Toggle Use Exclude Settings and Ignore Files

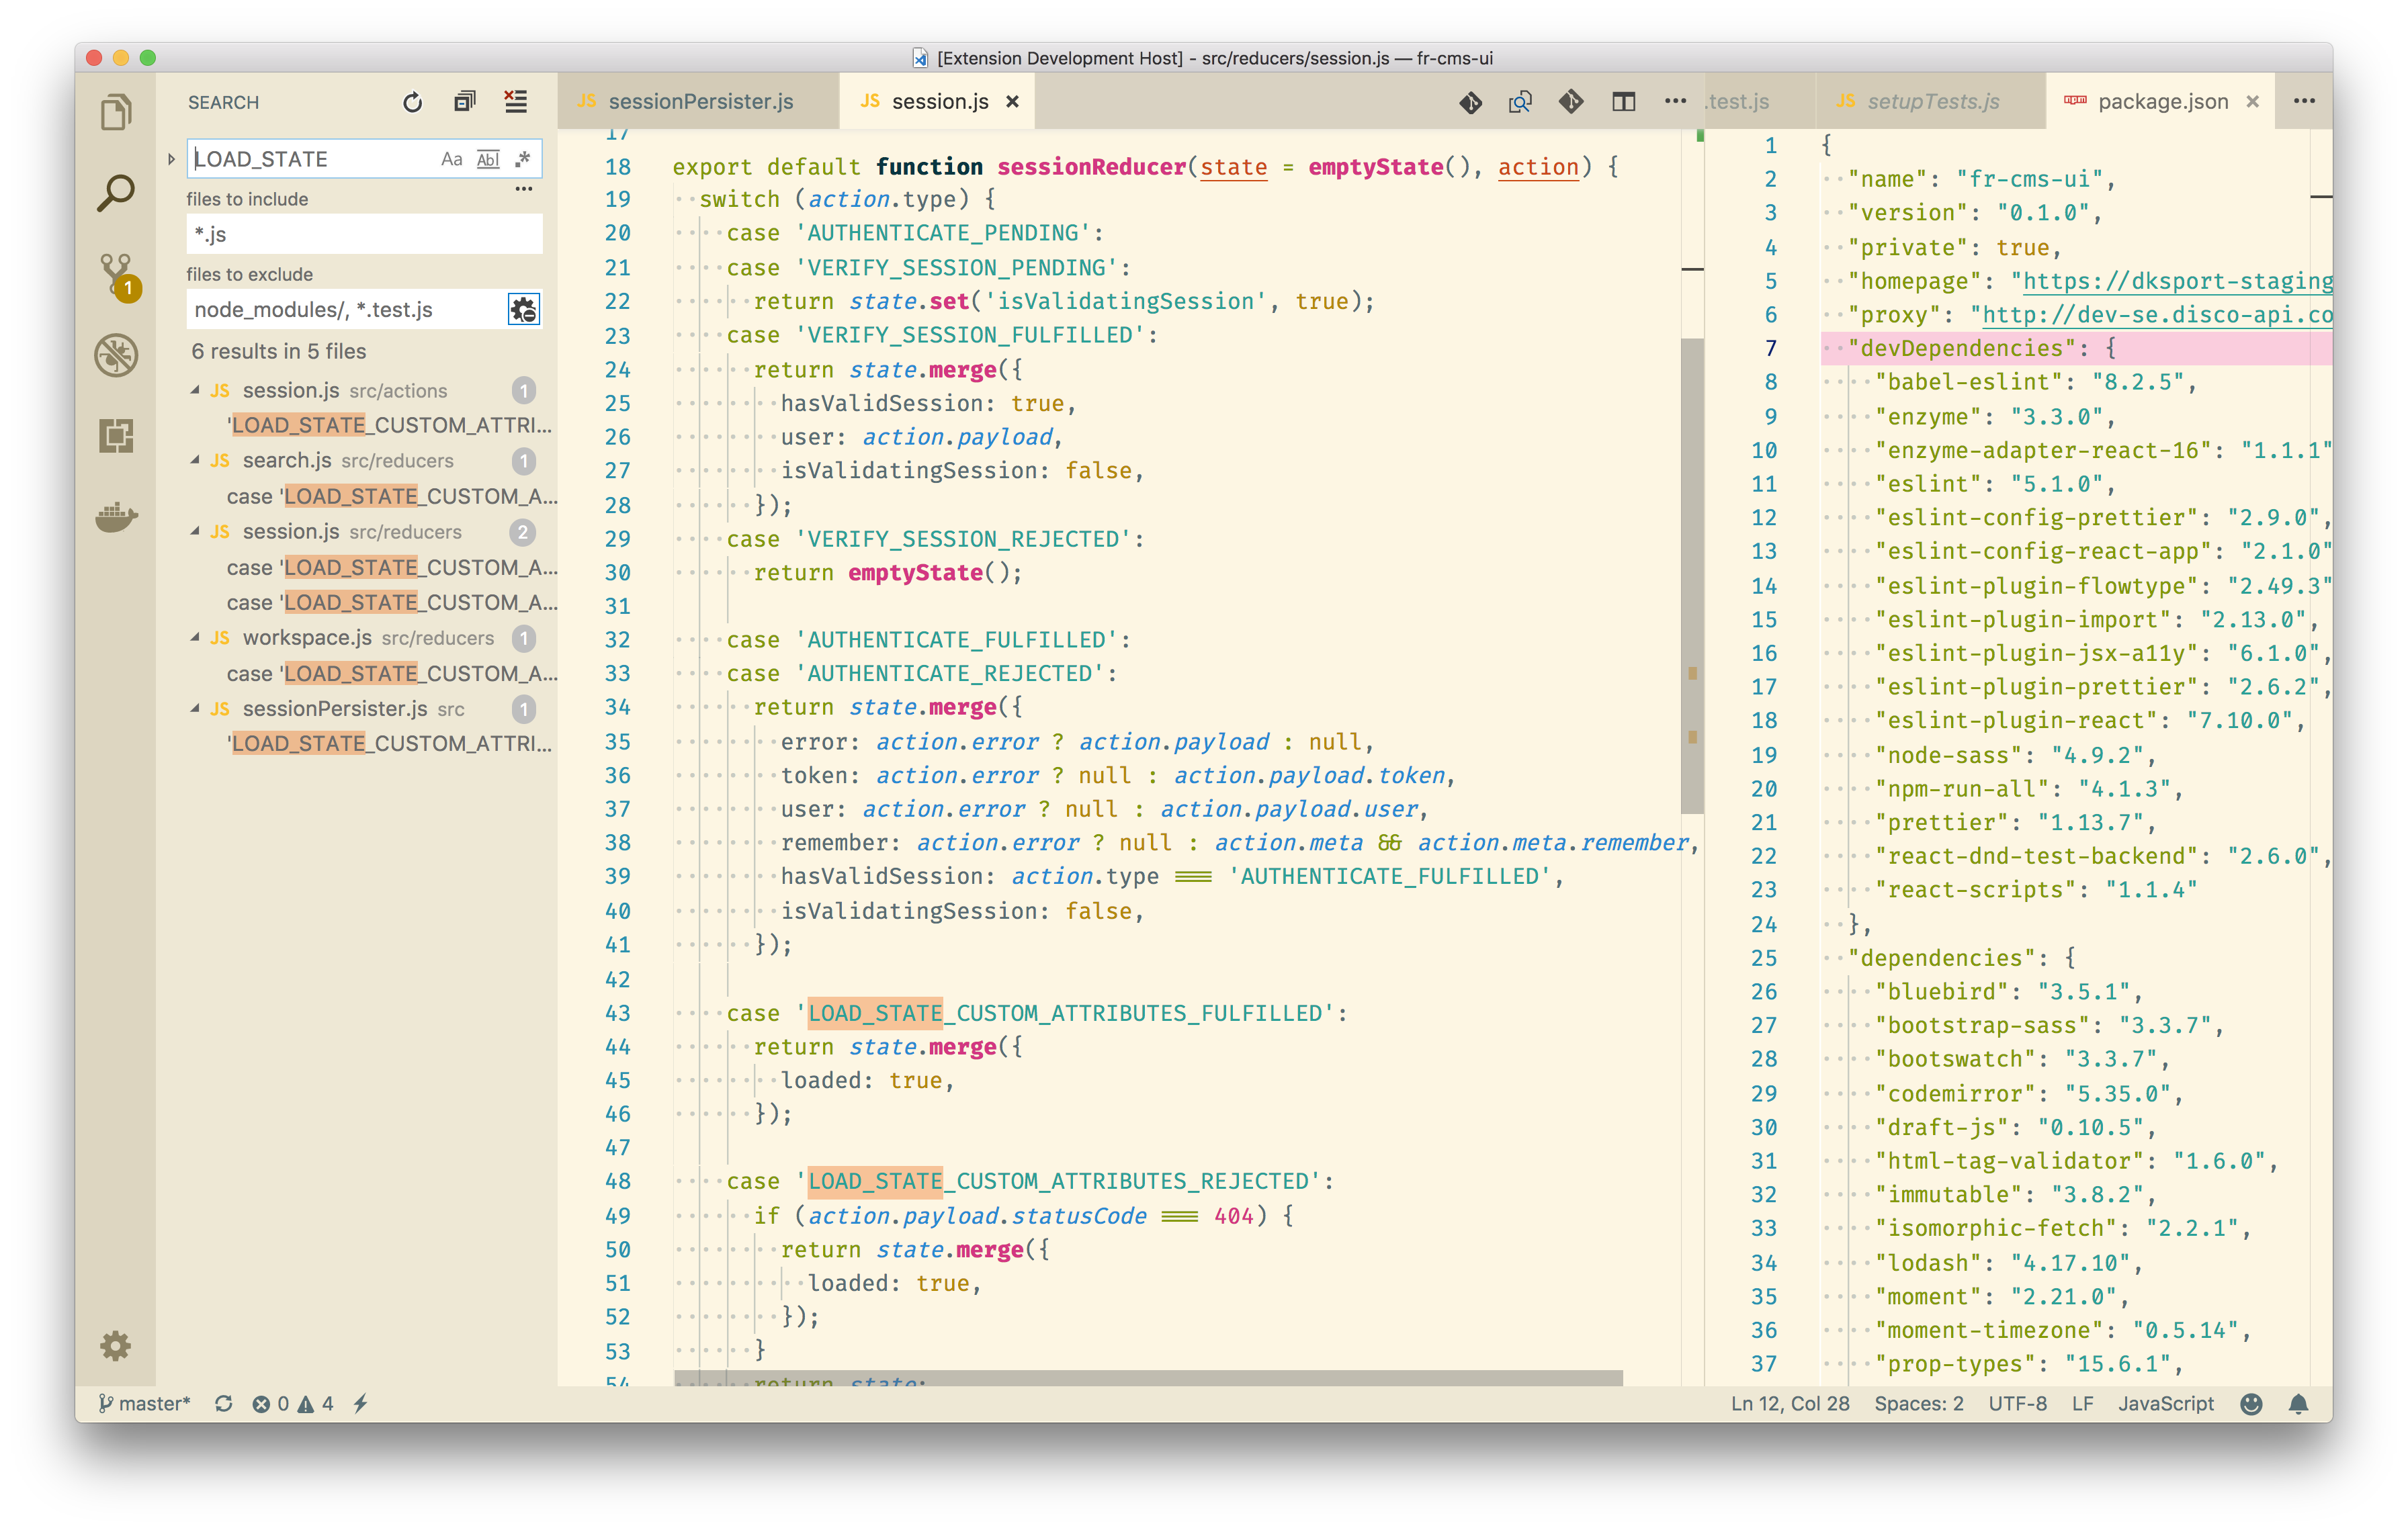point(524,310)
